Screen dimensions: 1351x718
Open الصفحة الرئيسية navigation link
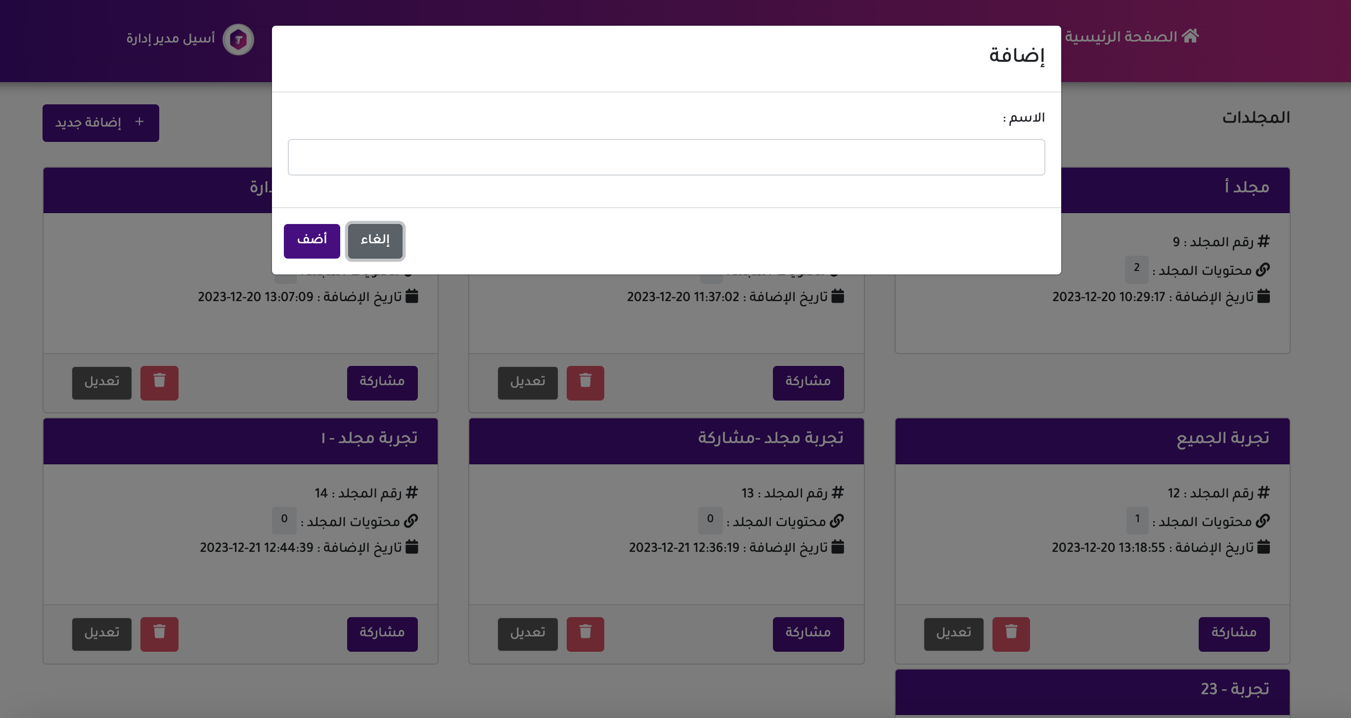click(x=1121, y=37)
